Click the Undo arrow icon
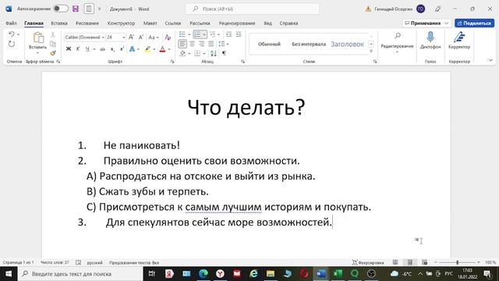 click(11, 34)
